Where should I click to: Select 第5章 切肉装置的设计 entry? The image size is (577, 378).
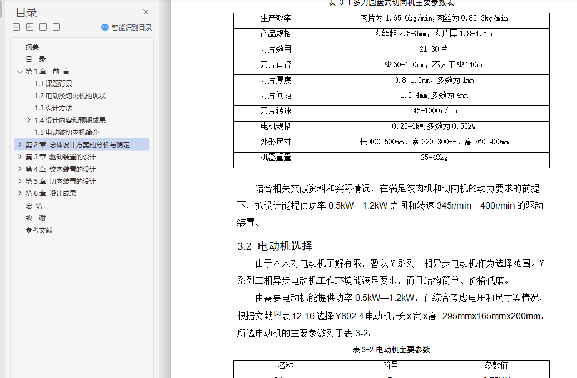(61, 181)
